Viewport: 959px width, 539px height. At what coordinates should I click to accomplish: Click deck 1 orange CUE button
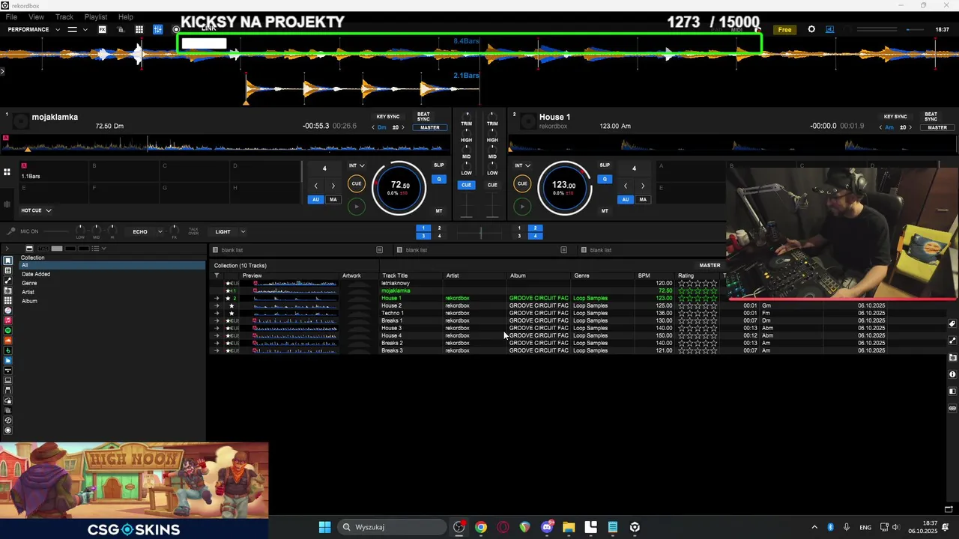357,183
